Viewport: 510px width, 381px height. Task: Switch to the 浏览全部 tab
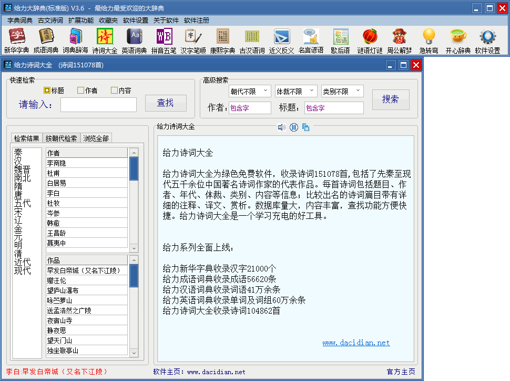click(x=96, y=138)
